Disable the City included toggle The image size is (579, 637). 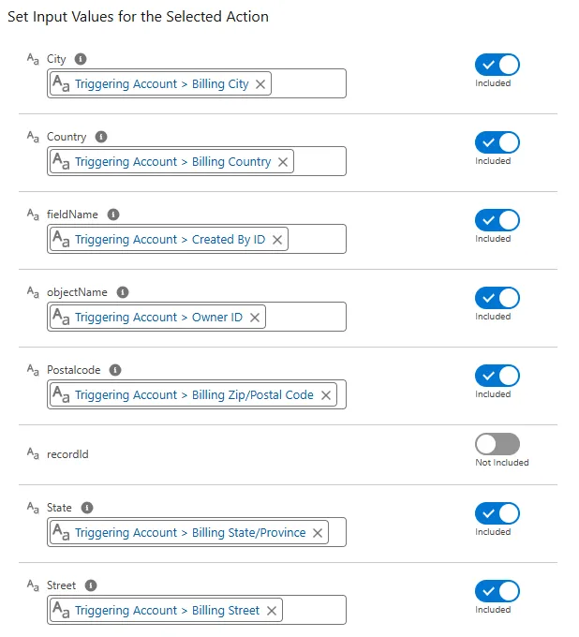pos(497,65)
